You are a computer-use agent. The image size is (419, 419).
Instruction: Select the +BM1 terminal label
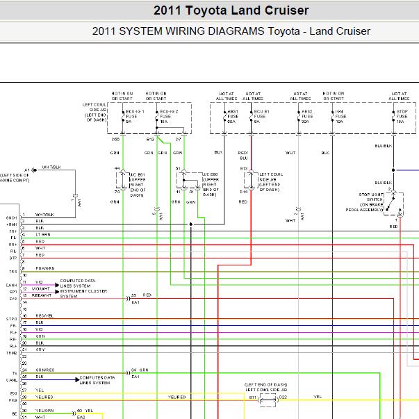pos(12,224)
